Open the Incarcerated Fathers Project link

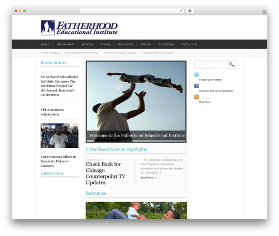tap(81, 53)
